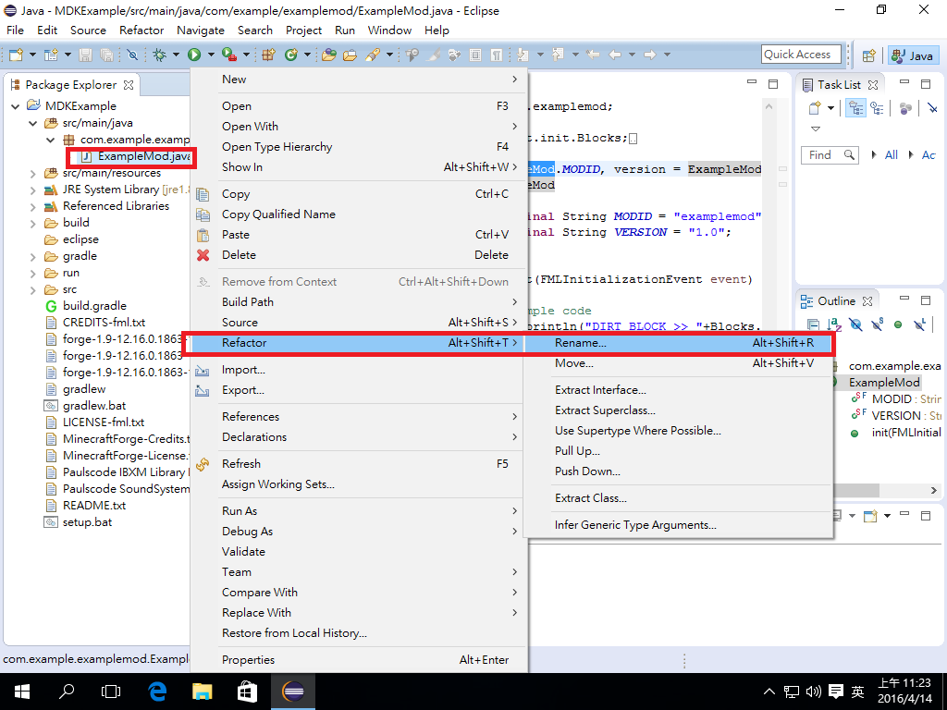Click the New Java Package icon
This screenshot has width=947, height=710.
point(269,55)
